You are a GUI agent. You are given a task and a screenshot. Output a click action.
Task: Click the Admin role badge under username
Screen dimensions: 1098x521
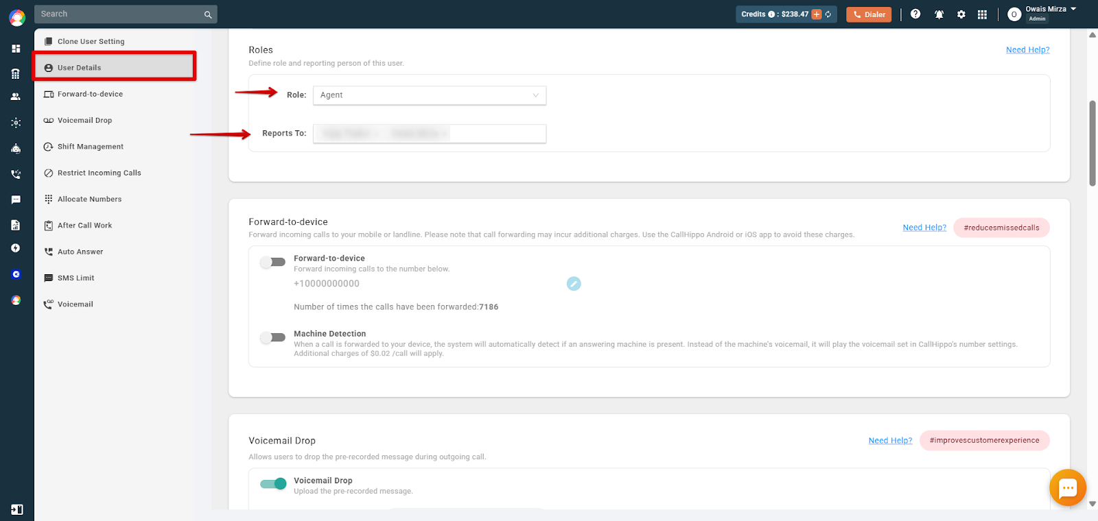tap(1037, 19)
